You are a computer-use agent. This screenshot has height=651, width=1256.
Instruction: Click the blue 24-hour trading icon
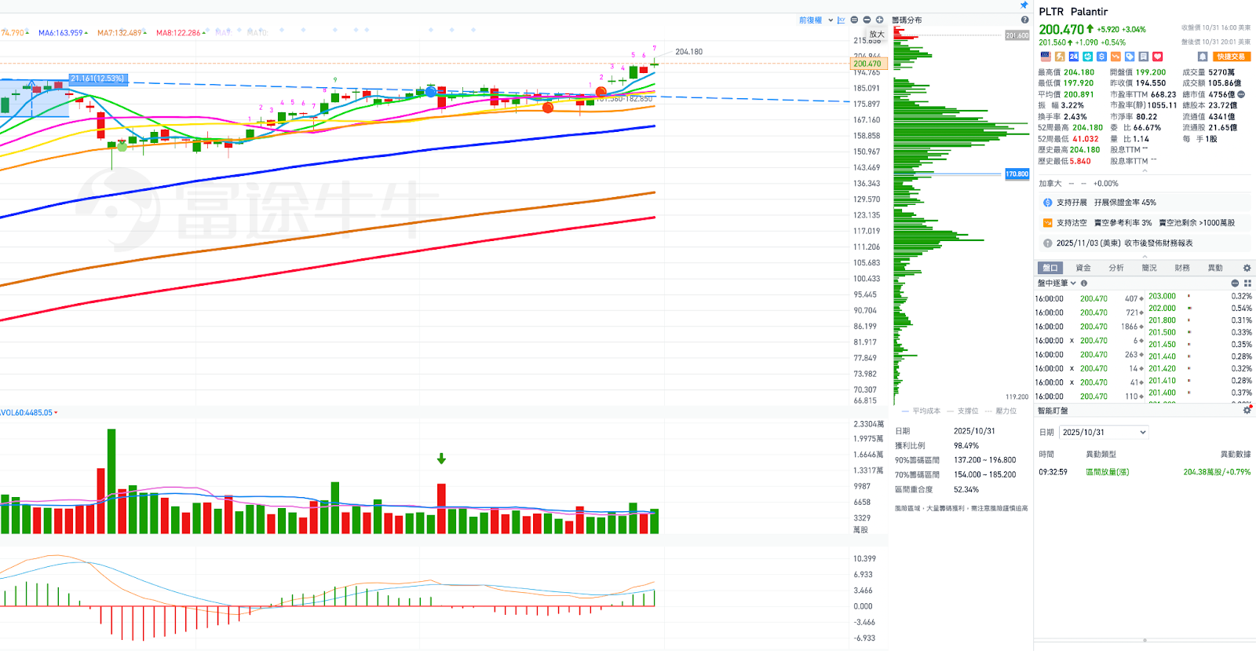1073,57
